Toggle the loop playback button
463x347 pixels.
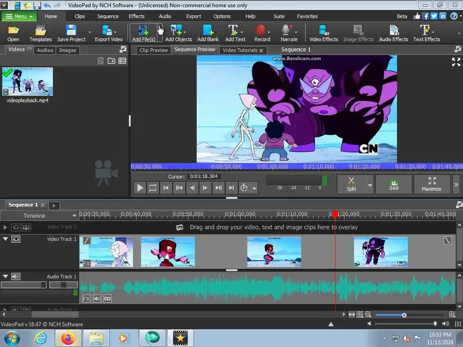[x=153, y=188]
